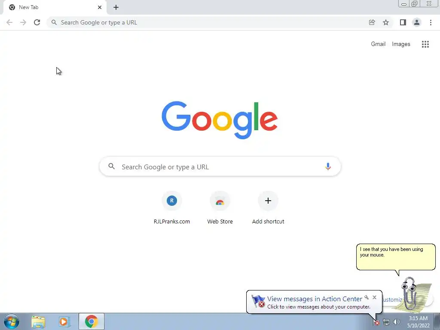The width and height of the screenshot is (440, 330).
Task: Open notification settings wrench icon
Action: [367, 297]
